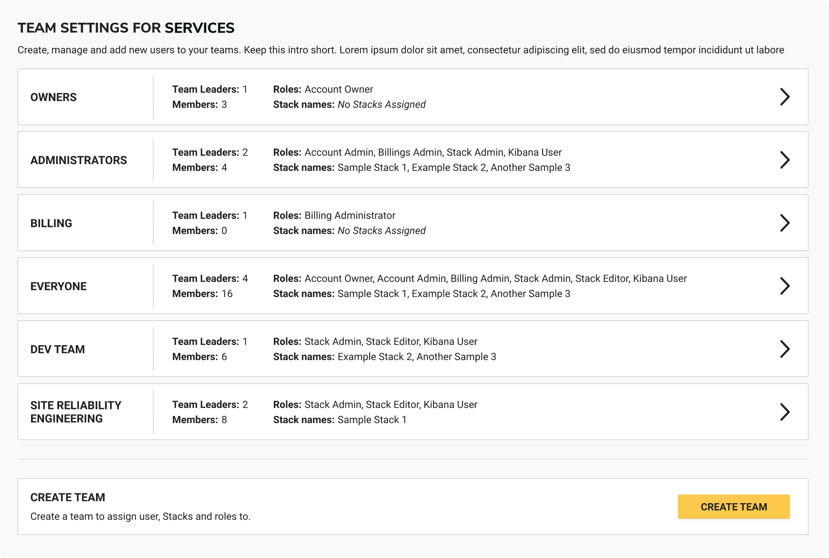829x558 pixels.
Task: Click Owners roles text Account Owner
Action: [x=339, y=89]
